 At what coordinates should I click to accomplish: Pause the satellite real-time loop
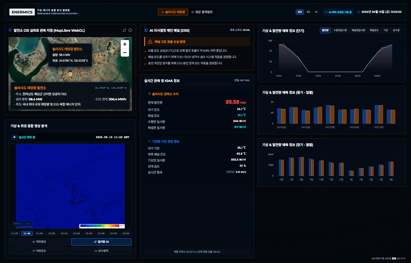[x=14, y=137]
